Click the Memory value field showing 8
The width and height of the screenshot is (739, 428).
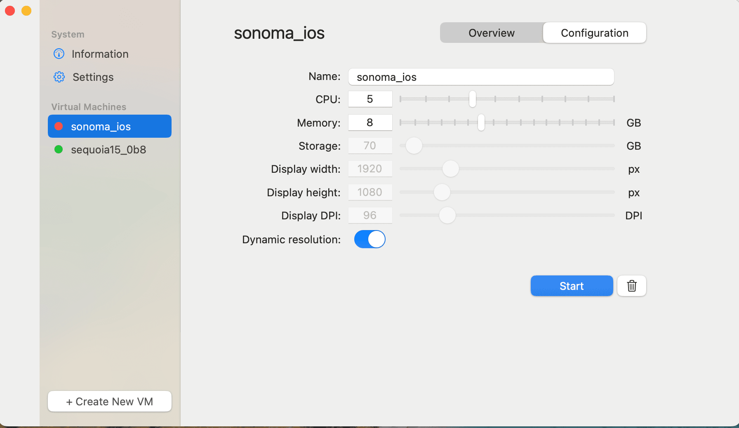click(370, 122)
